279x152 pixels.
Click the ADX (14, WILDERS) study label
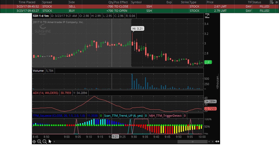(45, 93)
